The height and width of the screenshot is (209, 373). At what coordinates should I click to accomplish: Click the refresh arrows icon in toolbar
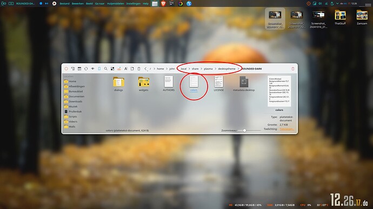click(86, 69)
